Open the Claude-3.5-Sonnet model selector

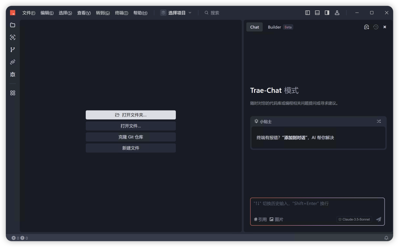[354, 219]
